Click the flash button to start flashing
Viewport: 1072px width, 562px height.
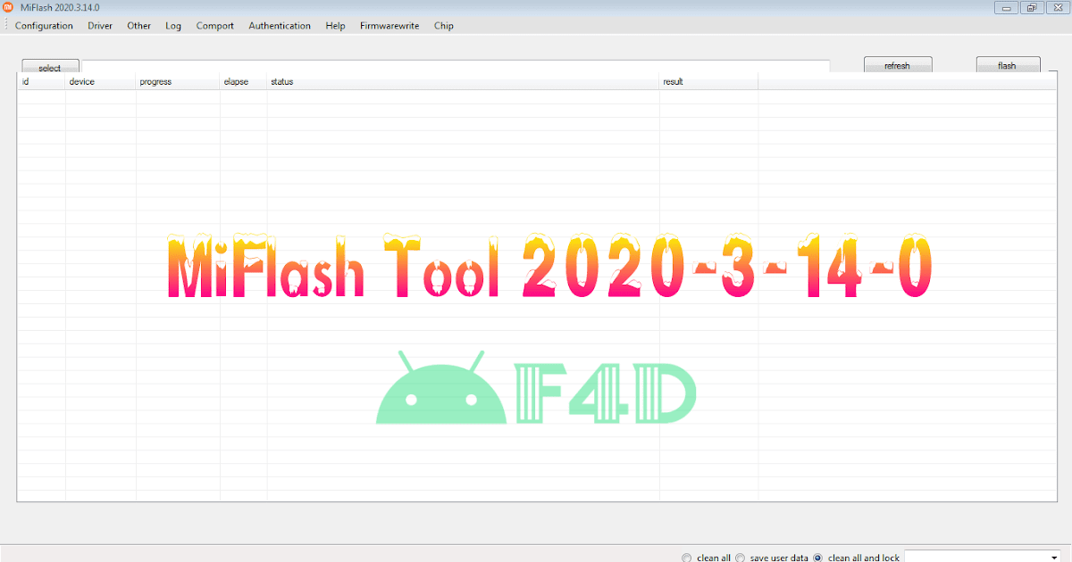[x=1008, y=64]
